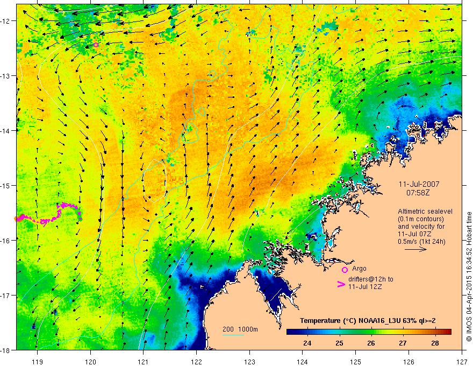The height and width of the screenshot is (366, 473).
Task: Click the '(0.1m contours)' text
Action: coord(421,219)
